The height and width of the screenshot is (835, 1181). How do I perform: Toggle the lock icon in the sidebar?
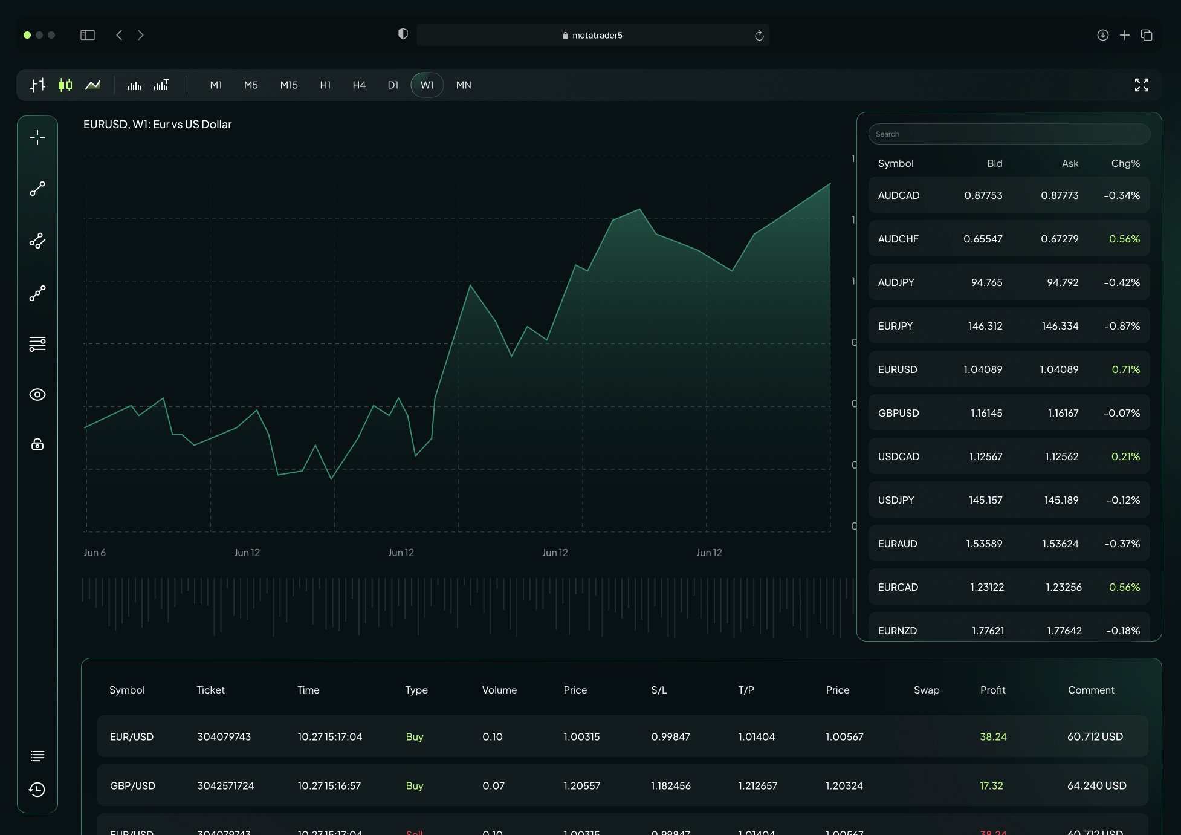[x=37, y=444]
